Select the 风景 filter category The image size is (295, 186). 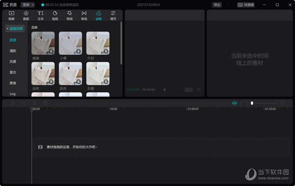click(13, 61)
